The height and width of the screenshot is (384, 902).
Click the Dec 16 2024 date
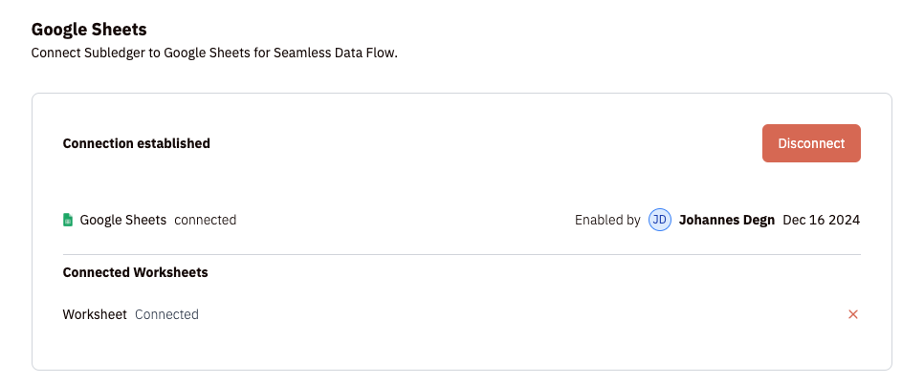click(x=821, y=220)
